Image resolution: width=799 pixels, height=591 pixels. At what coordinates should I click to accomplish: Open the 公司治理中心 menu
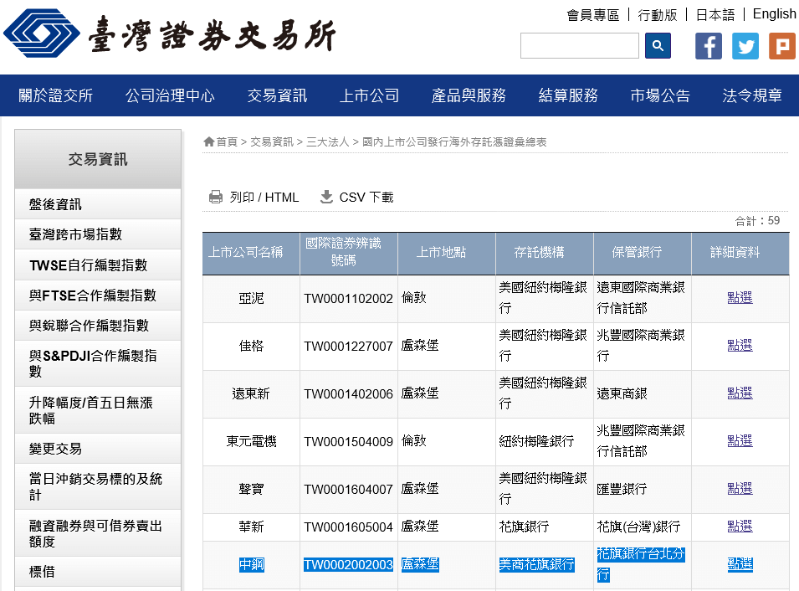coord(170,95)
